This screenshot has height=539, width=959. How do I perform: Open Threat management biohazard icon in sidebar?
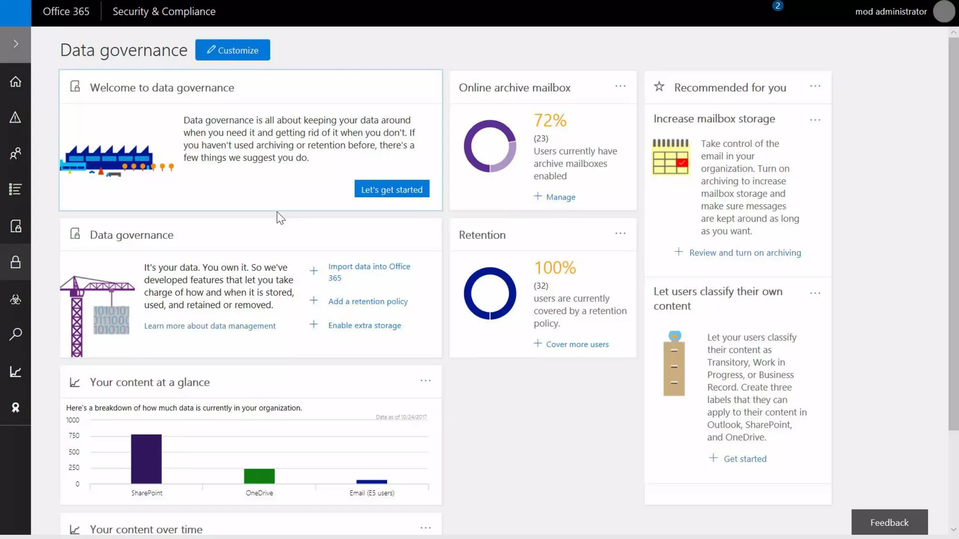pyautogui.click(x=15, y=299)
